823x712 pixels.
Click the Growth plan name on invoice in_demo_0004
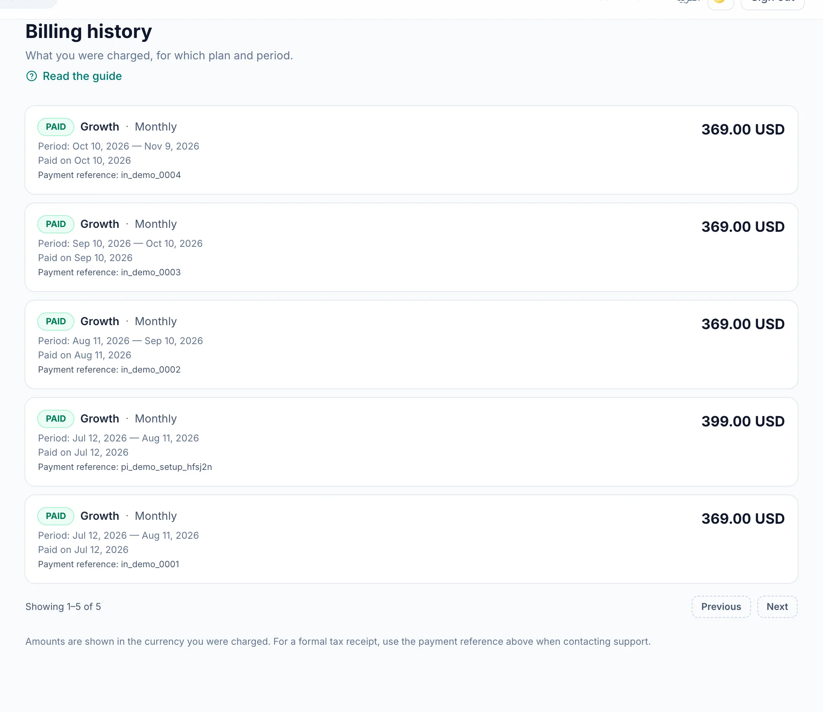100,127
